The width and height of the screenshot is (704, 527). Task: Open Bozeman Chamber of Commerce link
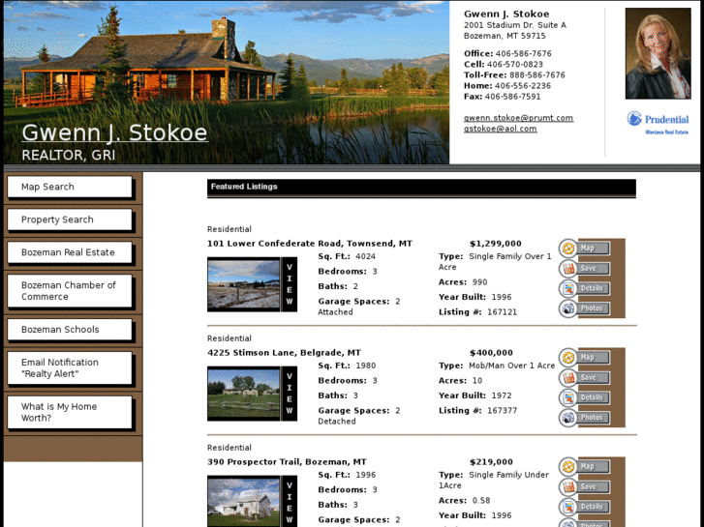[x=70, y=291]
